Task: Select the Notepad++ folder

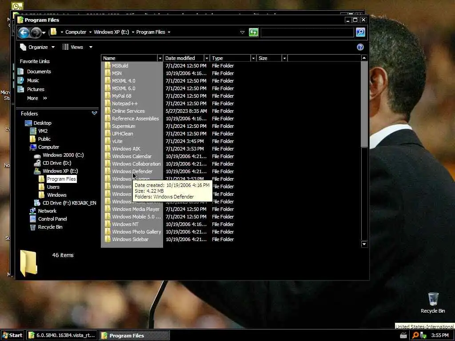Action: point(125,103)
